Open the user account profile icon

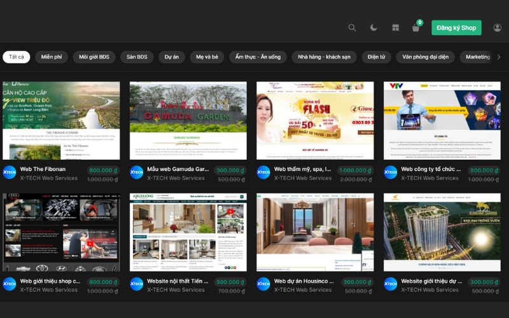pos(497,28)
